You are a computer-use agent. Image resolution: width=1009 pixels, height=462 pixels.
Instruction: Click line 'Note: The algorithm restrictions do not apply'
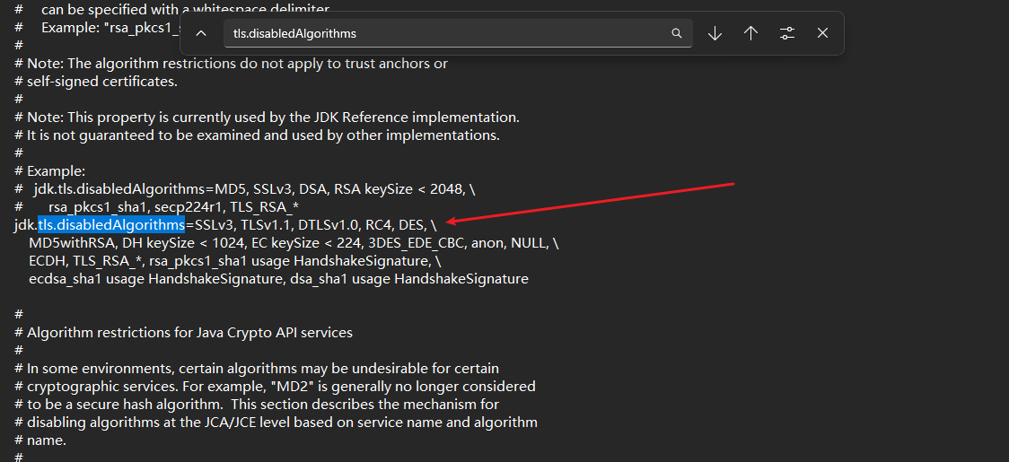pos(231,64)
